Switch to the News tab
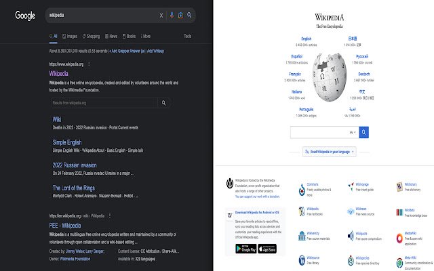This screenshot has width=434, height=271. click(111, 36)
